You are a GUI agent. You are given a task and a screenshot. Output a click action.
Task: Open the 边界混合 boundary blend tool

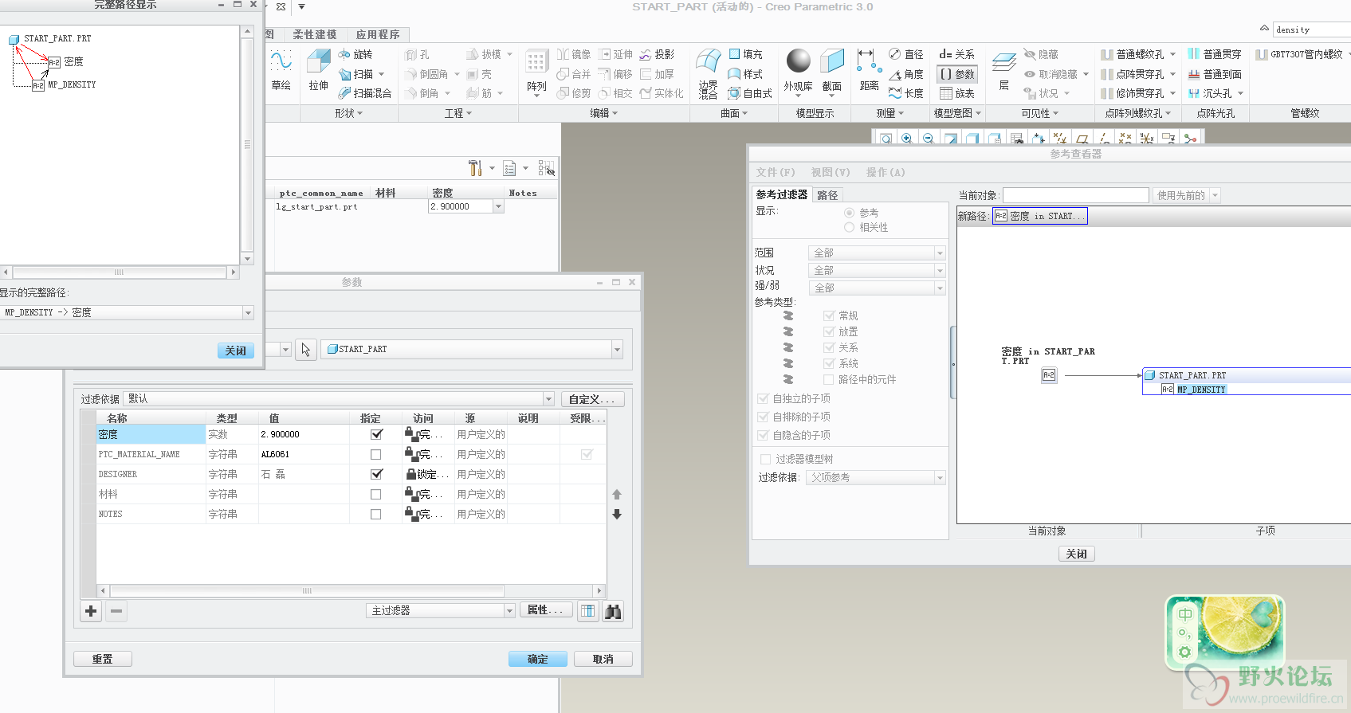(709, 73)
